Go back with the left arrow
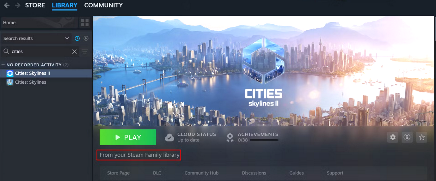Screen dimensions: 436x181 point(7,5)
